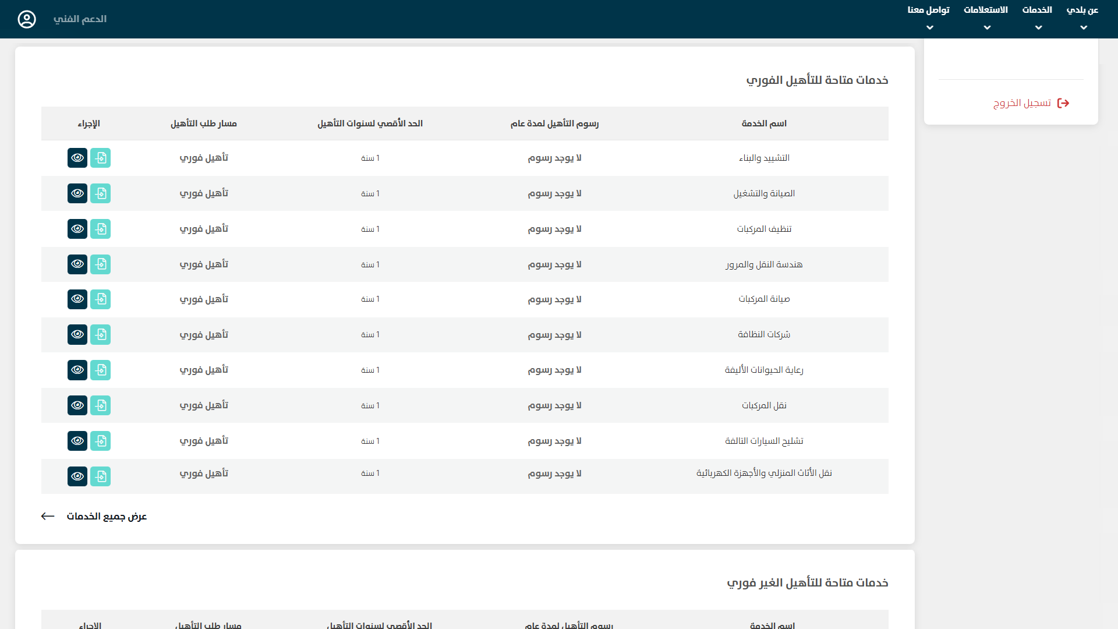This screenshot has width=1118, height=629.
Task: Click the apply document icon for هندسة النقل والمرور
Action: click(101, 264)
